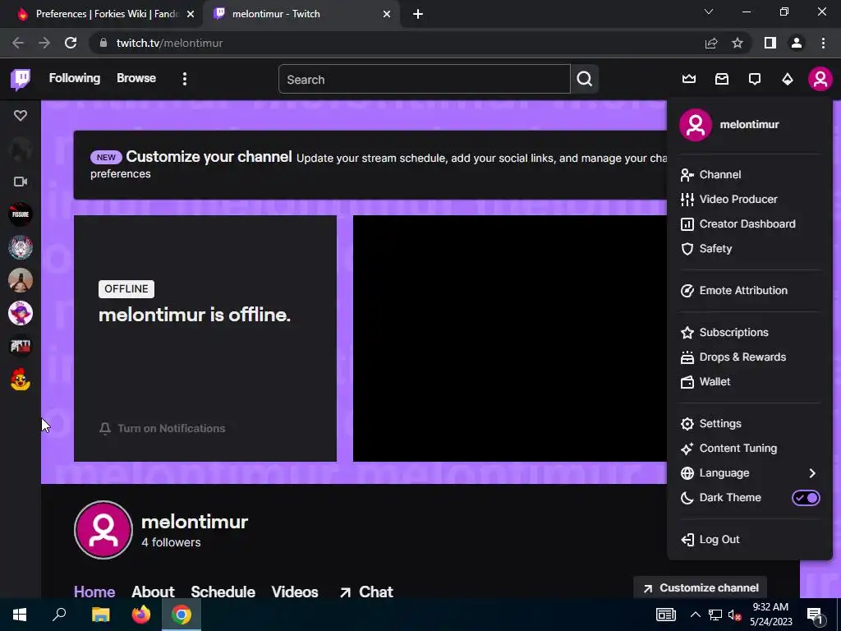Open the Chrome three-dot menu
The width and height of the screenshot is (841, 631).
click(x=823, y=43)
